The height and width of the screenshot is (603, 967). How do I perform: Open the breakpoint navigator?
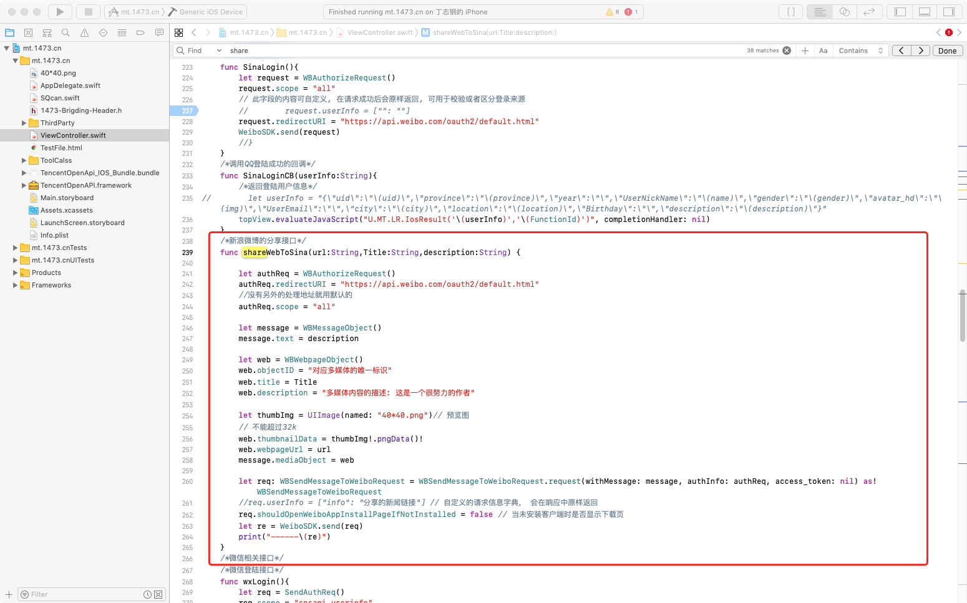pyautogui.click(x=140, y=32)
